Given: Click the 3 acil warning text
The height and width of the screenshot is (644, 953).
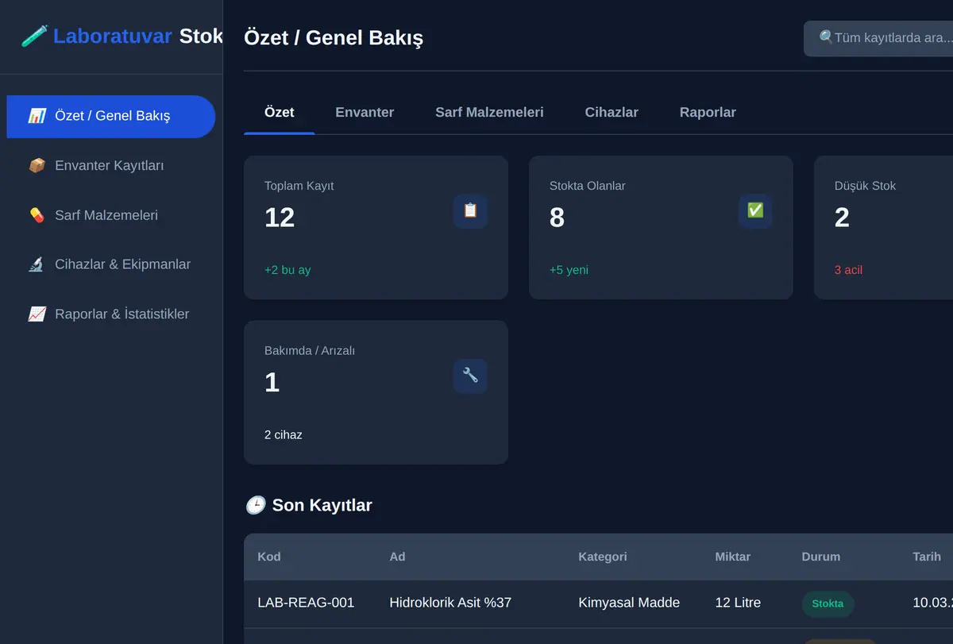Looking at the screenshot, I should (x=848, y=270).
